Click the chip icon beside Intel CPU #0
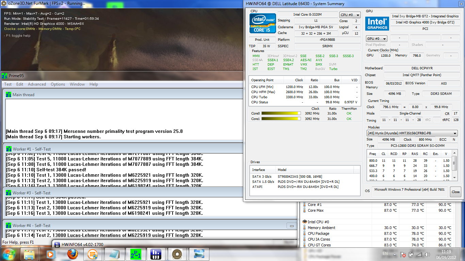 pyautogui.click(x=305, y=222)
